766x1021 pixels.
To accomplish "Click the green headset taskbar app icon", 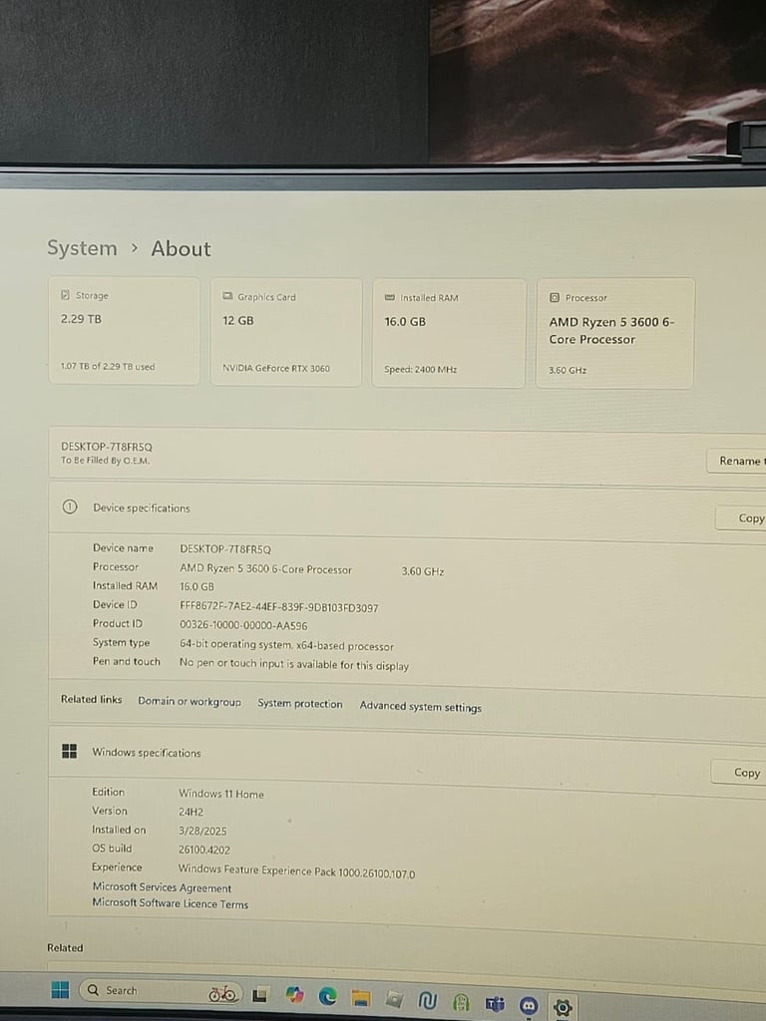I will [x=461, y=1003].
